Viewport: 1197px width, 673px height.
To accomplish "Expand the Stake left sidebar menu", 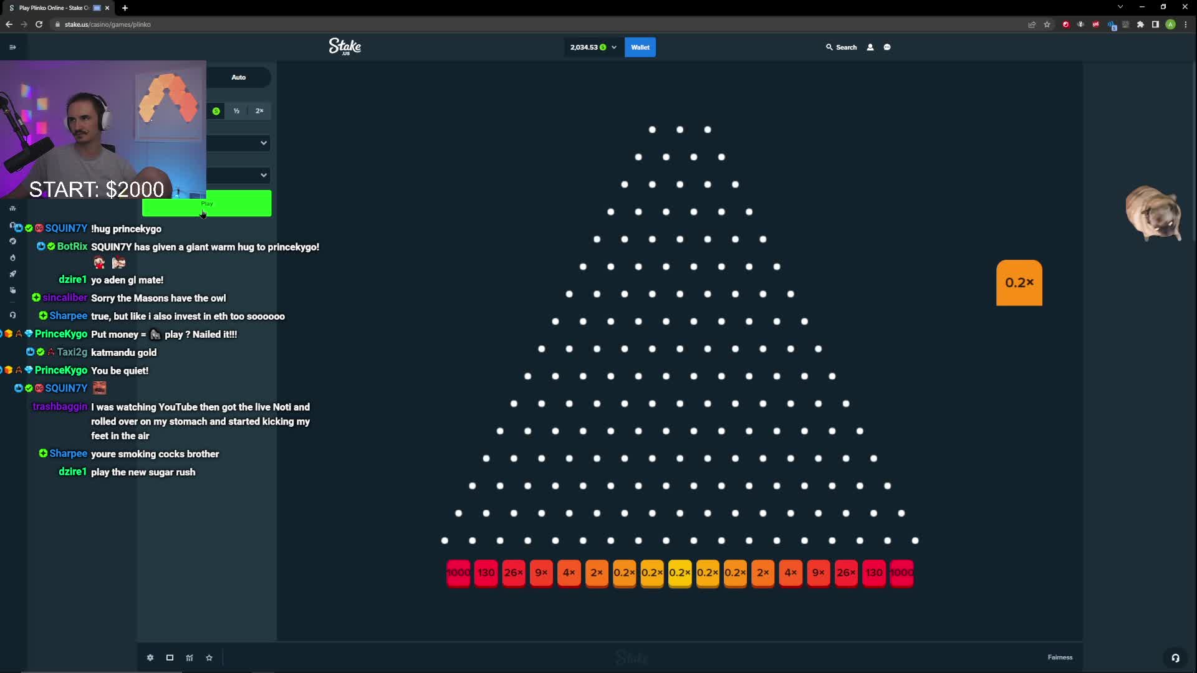I will (x=12, y=47).
